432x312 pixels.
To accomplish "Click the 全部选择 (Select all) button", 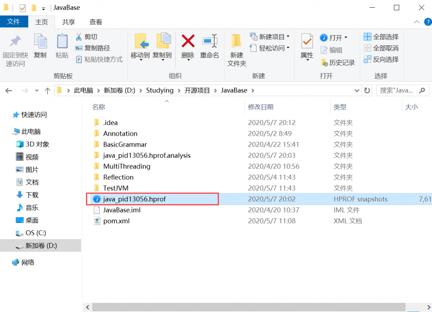I will [x=381, y=36].
